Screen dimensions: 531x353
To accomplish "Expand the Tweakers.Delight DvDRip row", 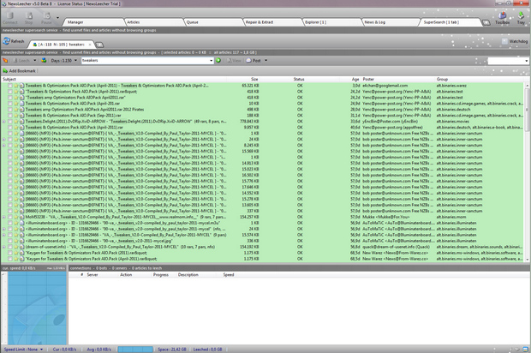I will [x=3, y=122].
